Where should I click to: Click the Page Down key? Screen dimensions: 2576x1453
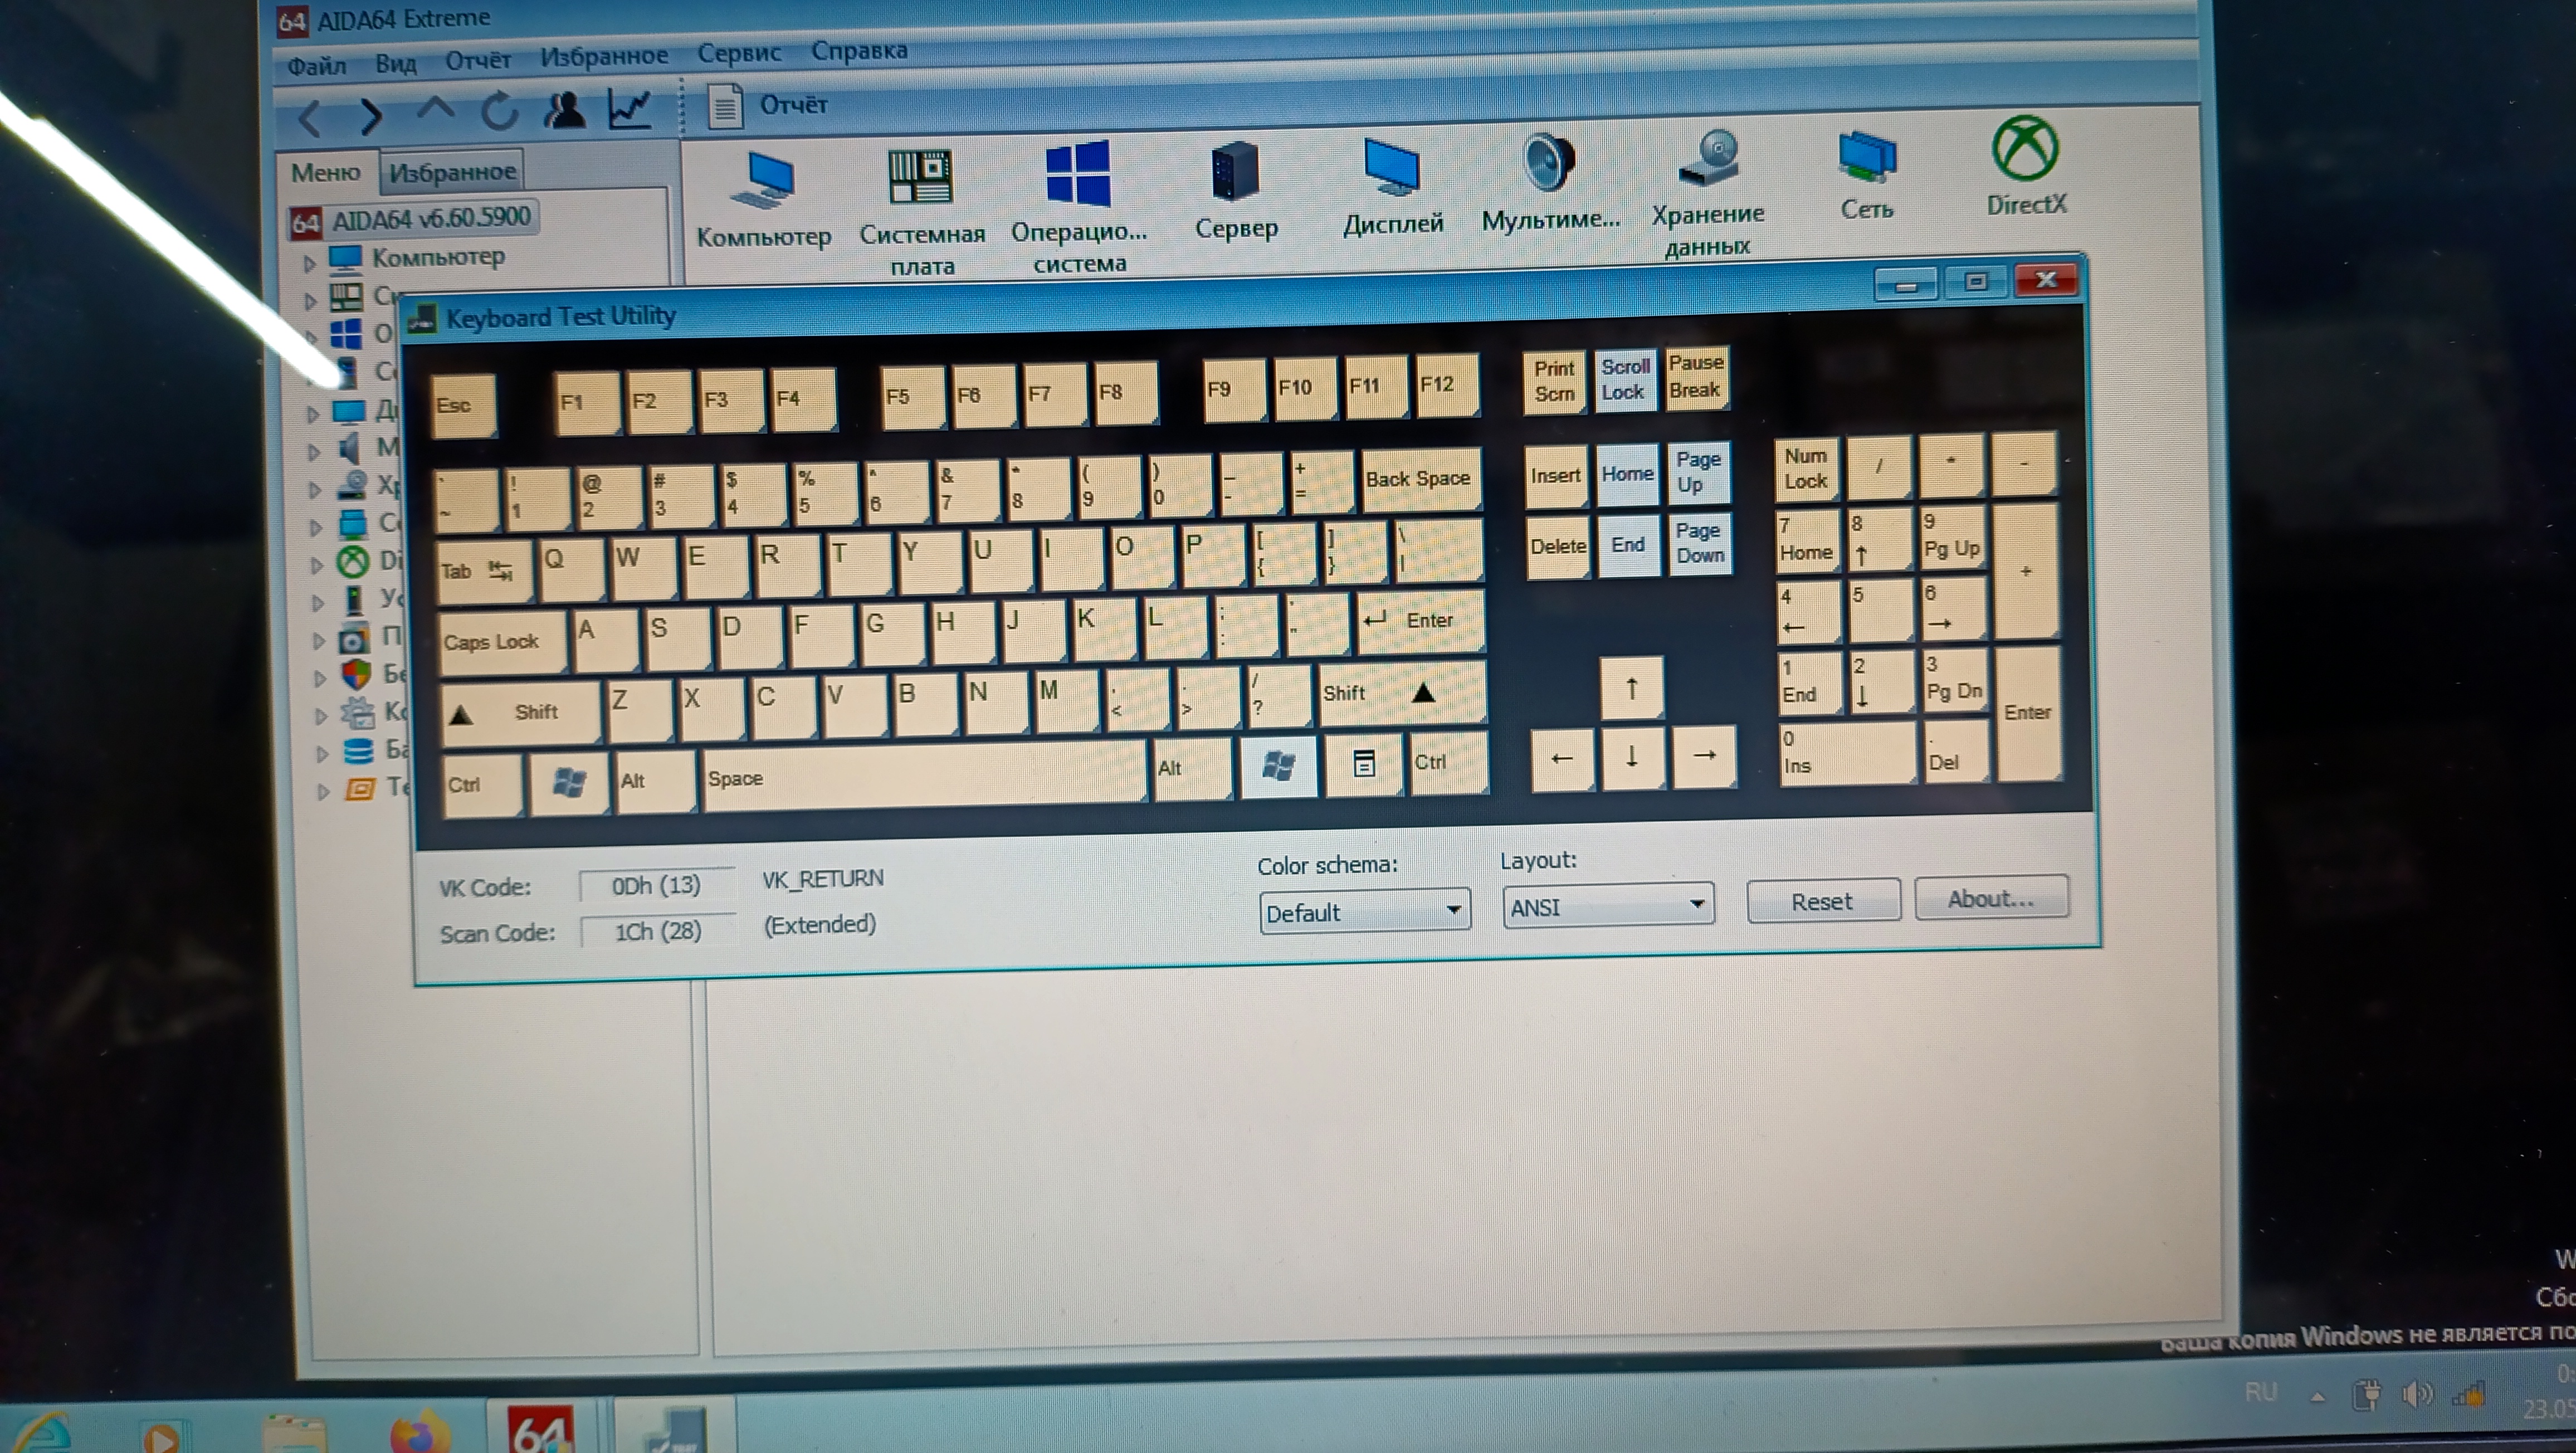(1700, 544)
